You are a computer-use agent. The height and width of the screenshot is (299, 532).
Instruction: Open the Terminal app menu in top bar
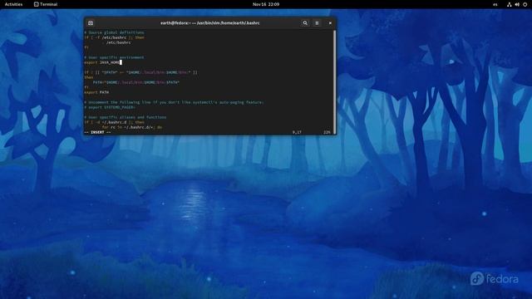(46, 4)
